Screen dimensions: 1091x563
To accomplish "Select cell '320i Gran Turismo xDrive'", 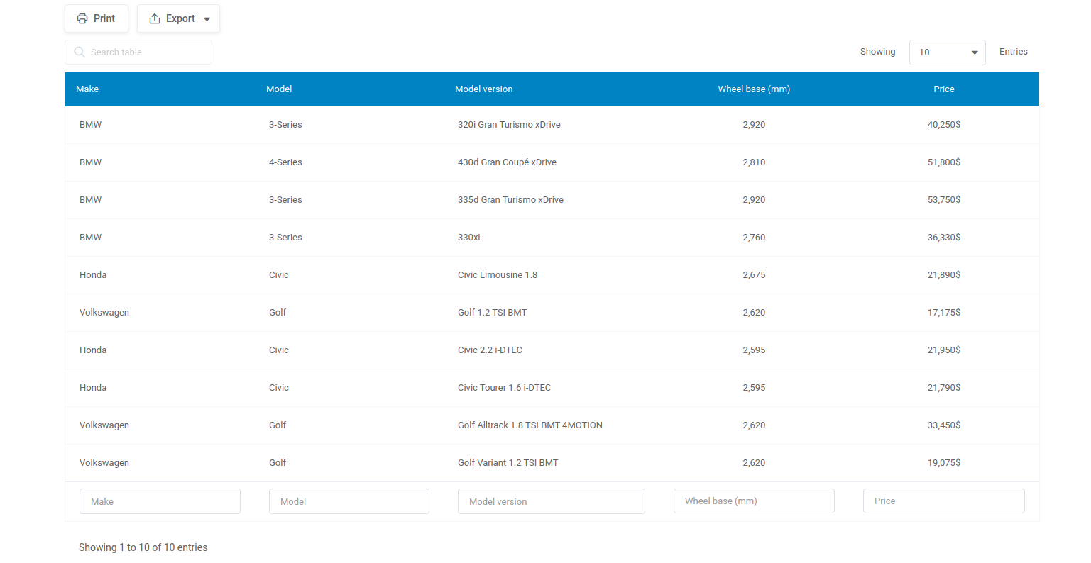I will (x=509, y=125).
